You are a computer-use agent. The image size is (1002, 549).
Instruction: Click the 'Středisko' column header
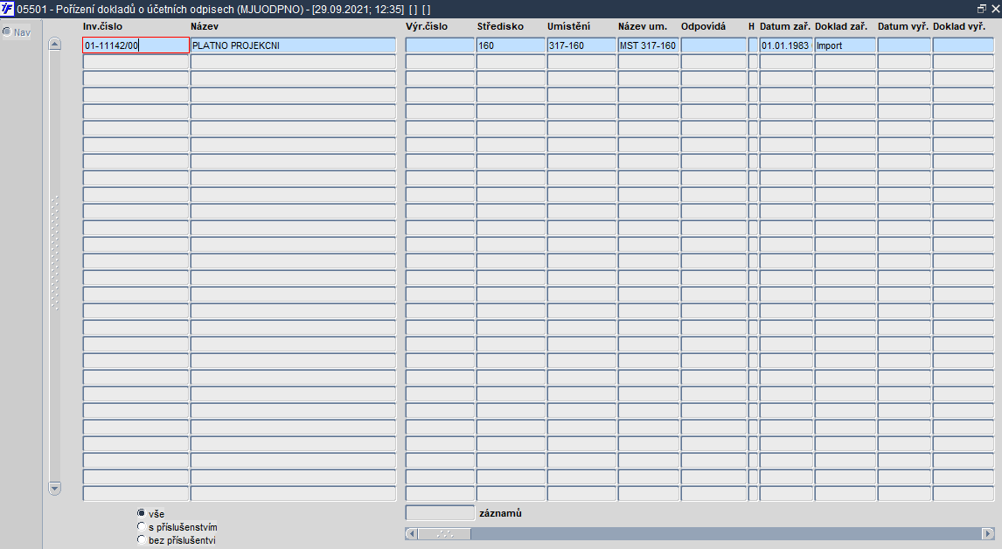coord(500,26)
